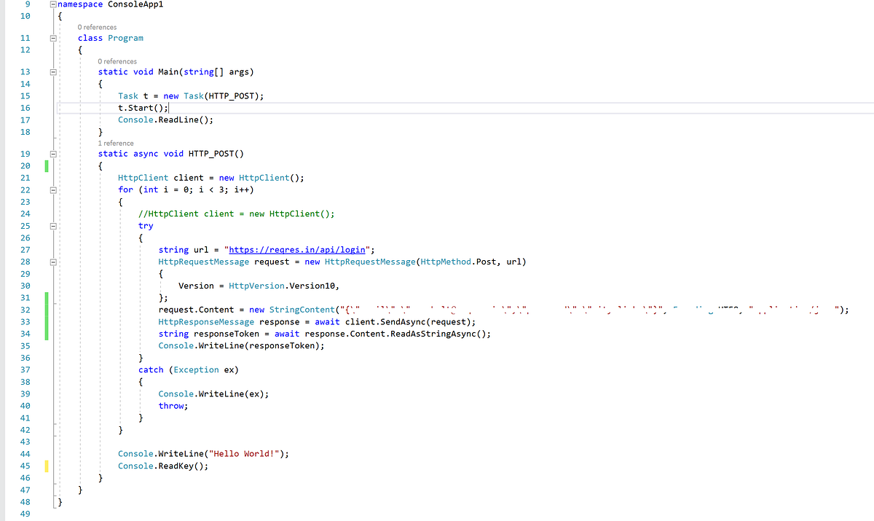Image resolution: width=874 pixels, height=521 pixels.
Task: Click the yellow change indicator beside Console.ReadKey
Action: click(47, 466)
